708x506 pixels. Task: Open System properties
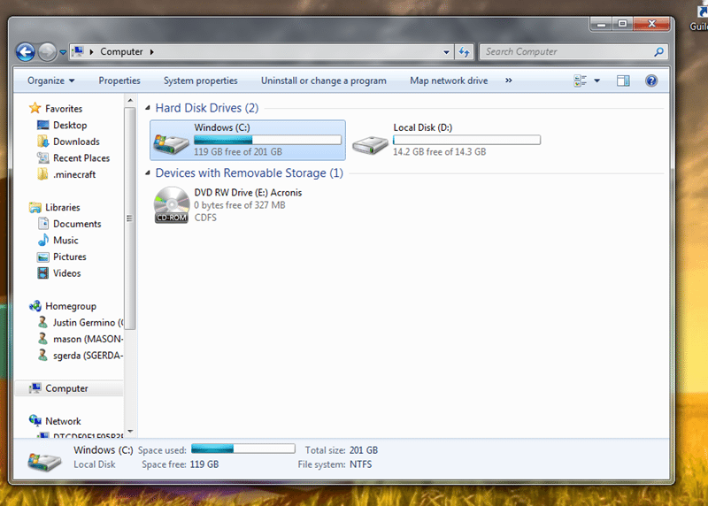click(201, 80)
